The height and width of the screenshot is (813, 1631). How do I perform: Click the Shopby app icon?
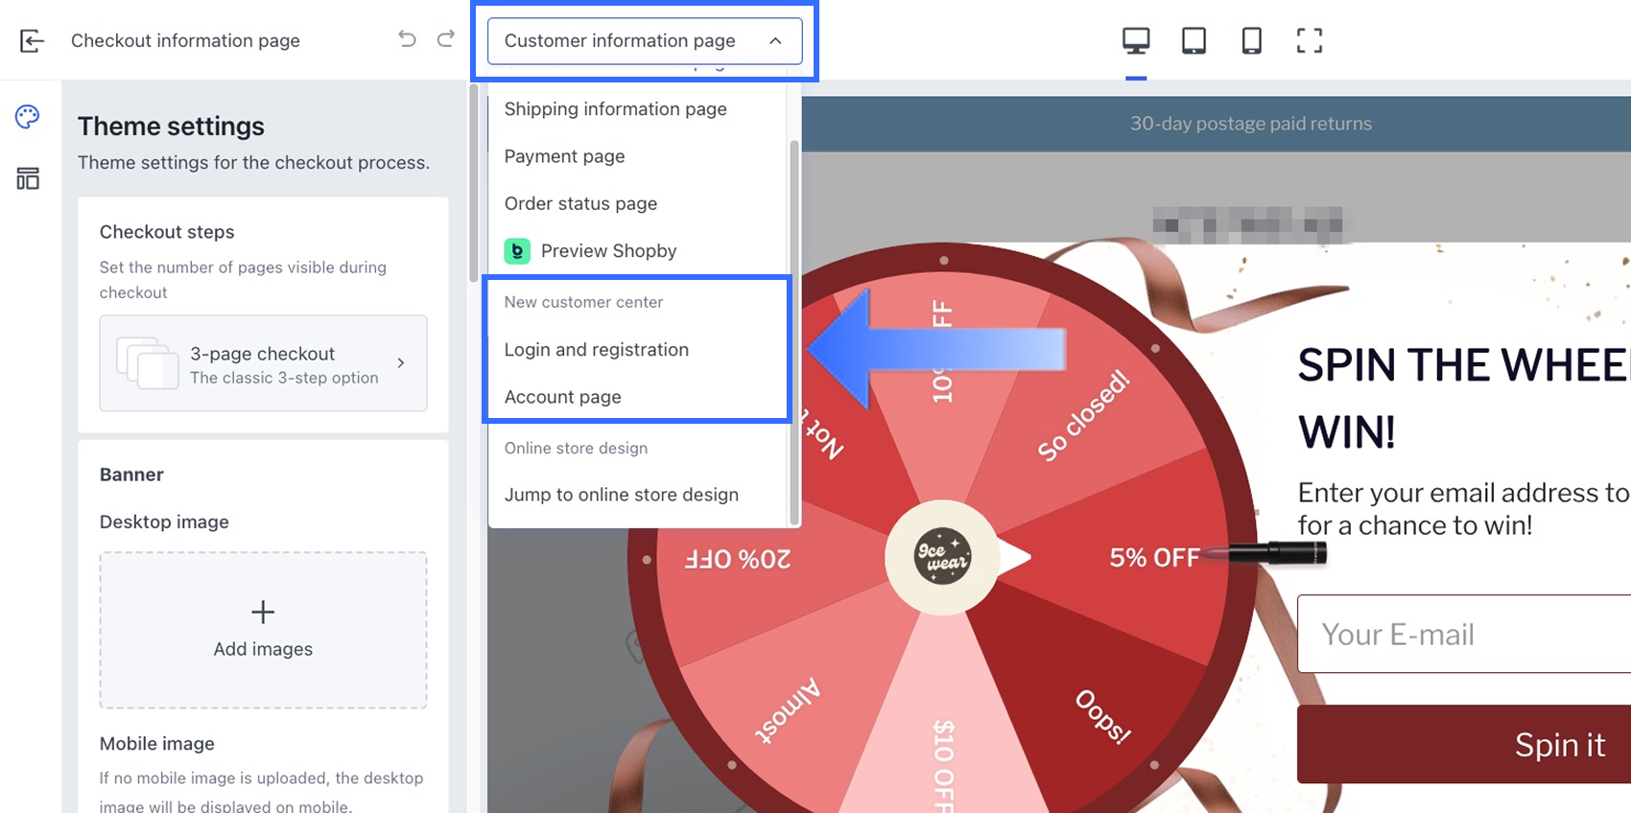(517, 251)
